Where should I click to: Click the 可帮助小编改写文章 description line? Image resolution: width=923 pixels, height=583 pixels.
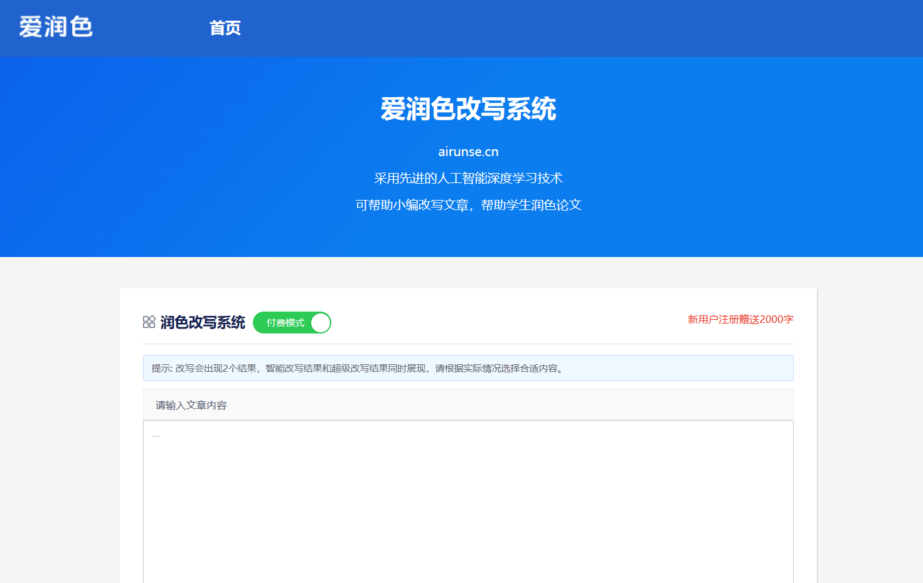(468, 205)
